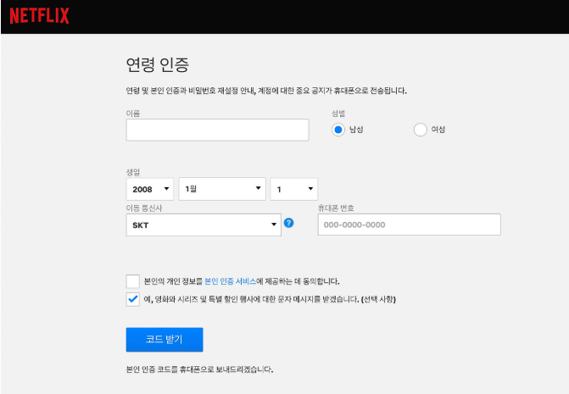Click the 생일 label
The image size is (569, 394).
click(133, 172)
